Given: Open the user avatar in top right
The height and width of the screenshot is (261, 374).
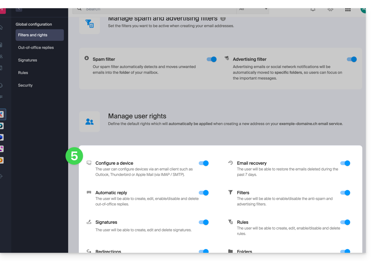Looking at the screenshot, I should 363,10.
